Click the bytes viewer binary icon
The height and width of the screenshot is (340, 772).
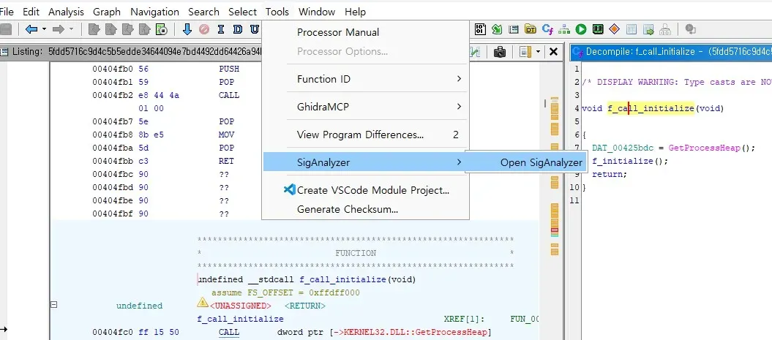tap(480, 30)
